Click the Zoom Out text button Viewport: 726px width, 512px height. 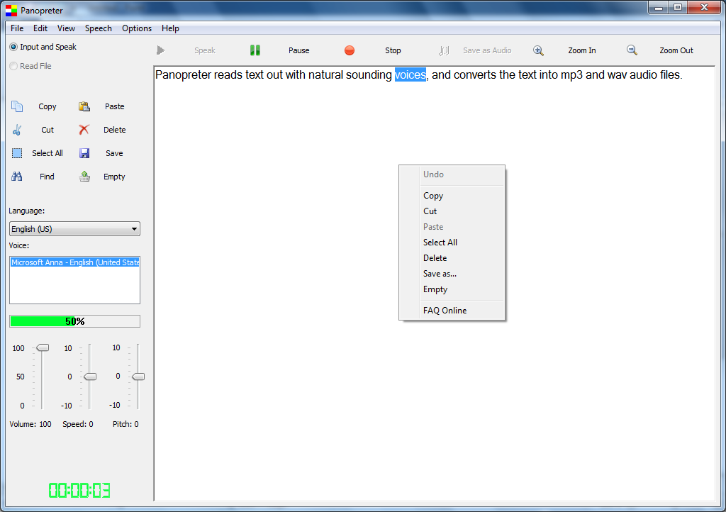676,50
